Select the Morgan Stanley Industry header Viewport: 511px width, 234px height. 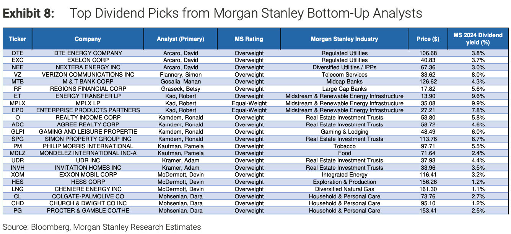344,39
